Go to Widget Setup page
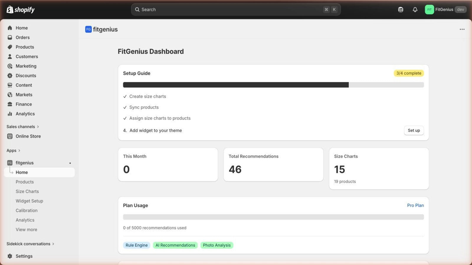472x265 pixels. pyautogui.click(x=29, y=201)
